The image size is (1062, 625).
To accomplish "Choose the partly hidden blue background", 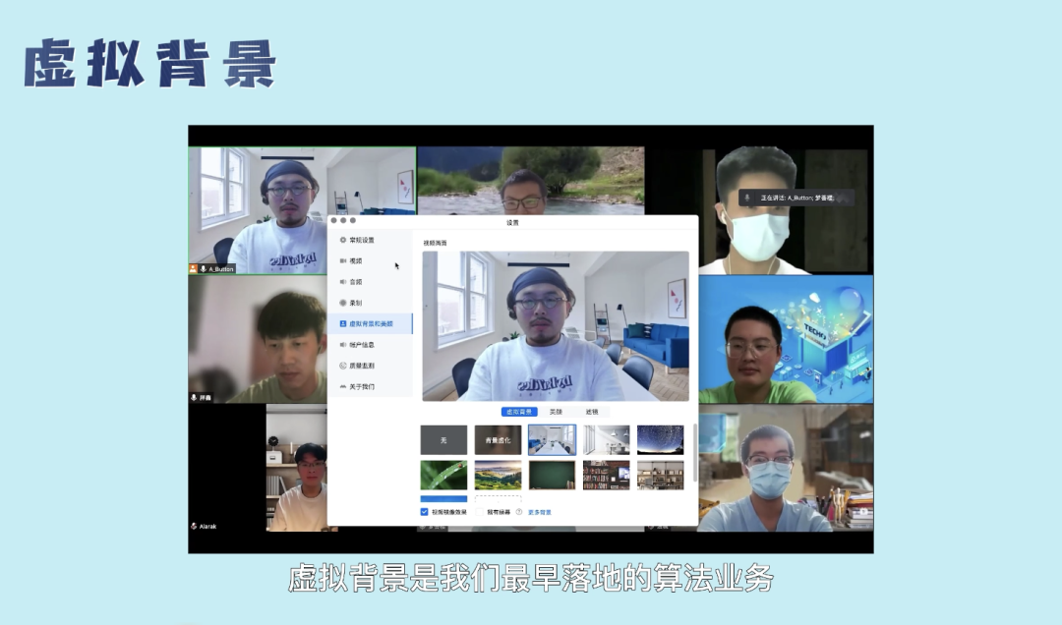I will point(443,499).
